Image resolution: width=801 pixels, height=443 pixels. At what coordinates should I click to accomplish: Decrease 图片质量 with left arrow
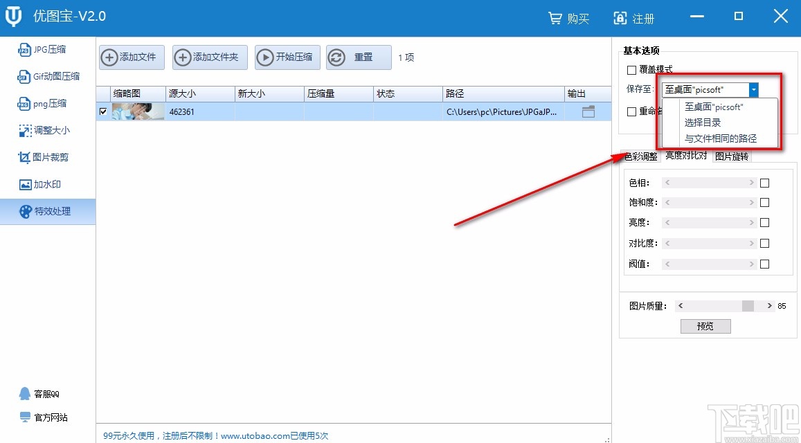point(680,305)
